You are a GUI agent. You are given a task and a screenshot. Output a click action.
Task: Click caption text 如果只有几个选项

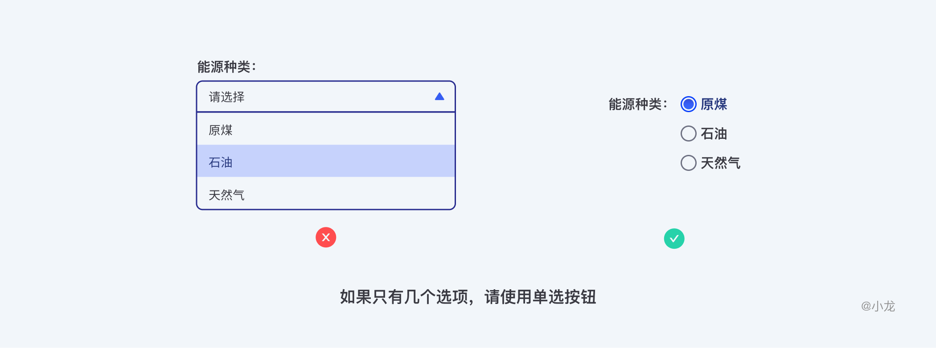[x=404, y=297]
